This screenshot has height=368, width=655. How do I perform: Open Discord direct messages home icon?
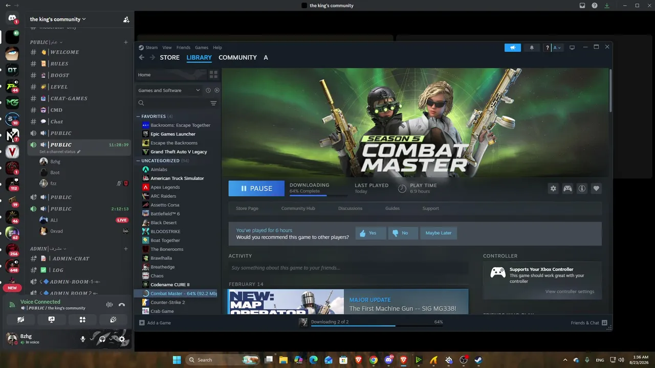(12, 19)
